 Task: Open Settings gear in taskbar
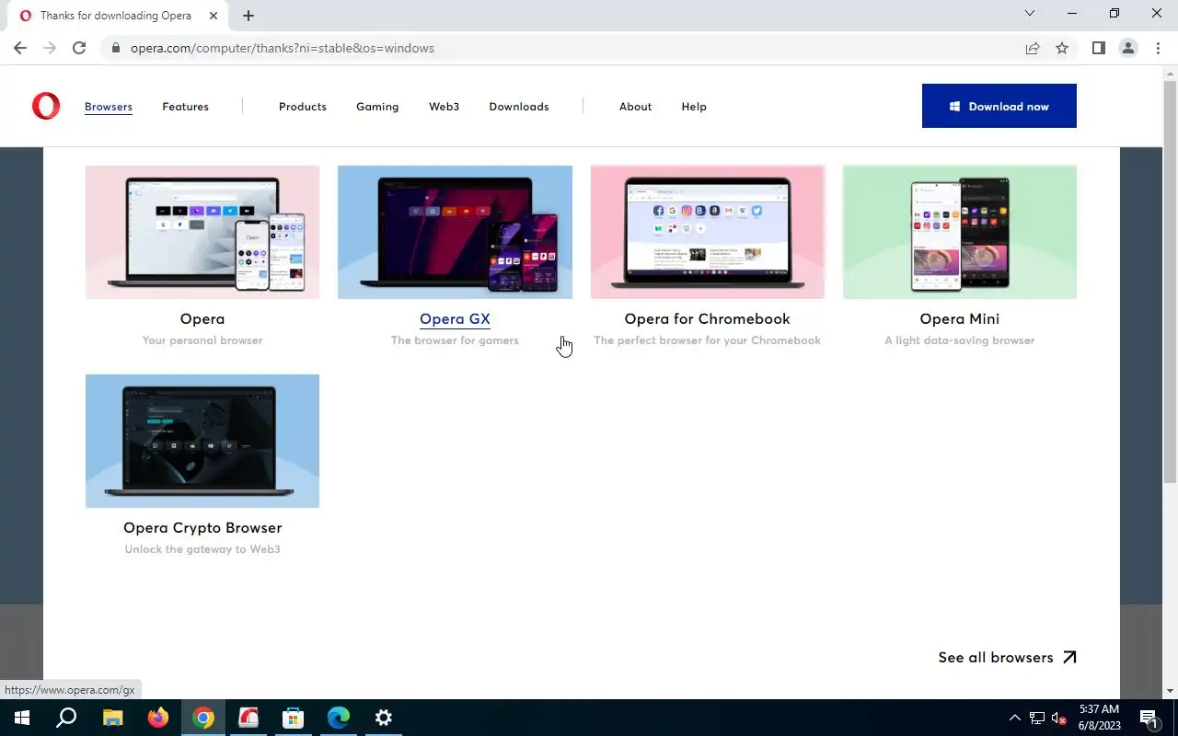click(x=384, y=718)
